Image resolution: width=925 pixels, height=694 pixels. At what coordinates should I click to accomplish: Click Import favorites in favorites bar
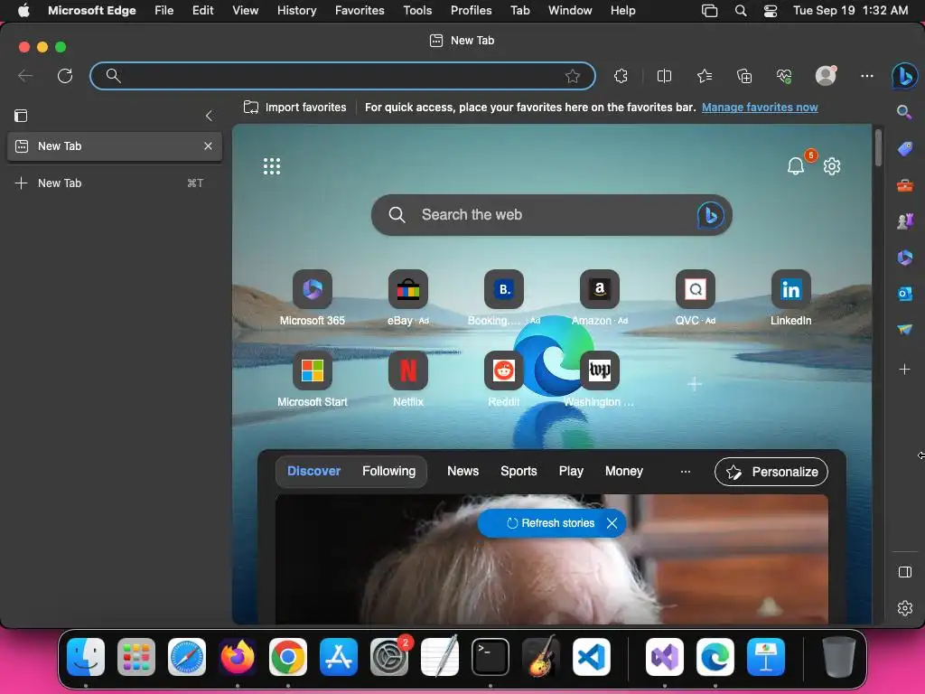(295, 108)
